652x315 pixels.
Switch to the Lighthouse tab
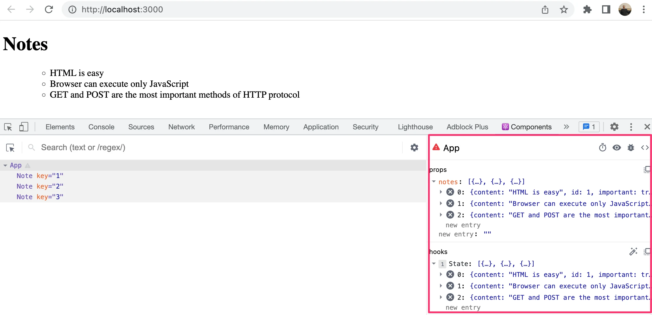415,127
